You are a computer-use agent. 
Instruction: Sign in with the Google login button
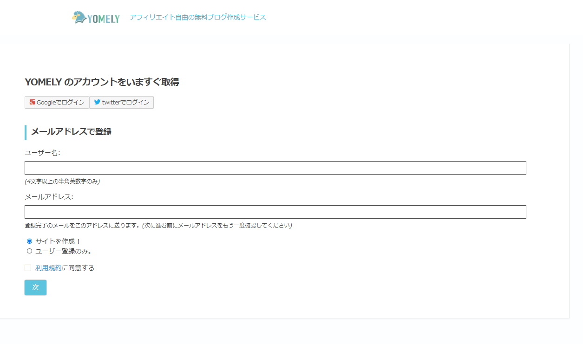point(57,103)
